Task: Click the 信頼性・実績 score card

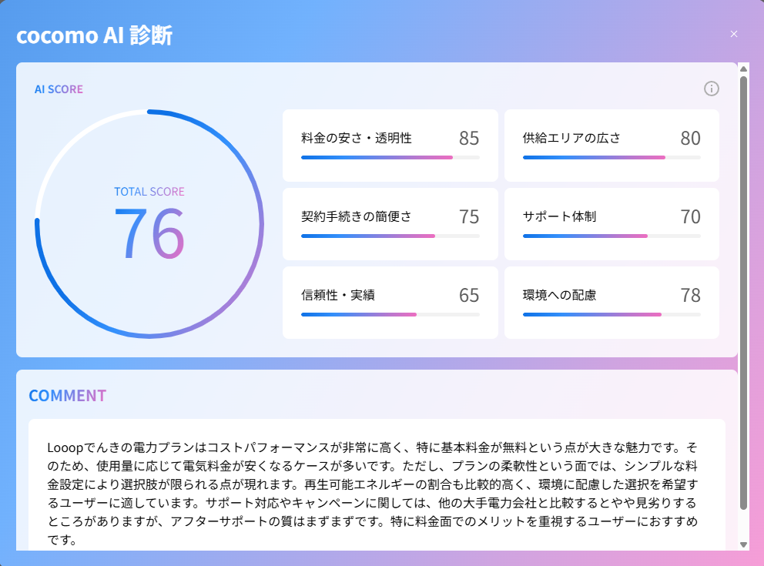Action: click(390, 303)
